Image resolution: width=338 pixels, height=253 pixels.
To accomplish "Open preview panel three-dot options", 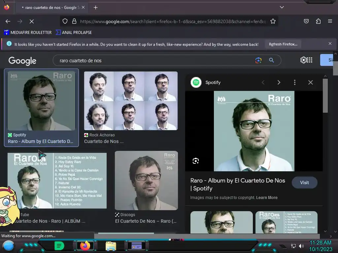I will pos(295,82).
